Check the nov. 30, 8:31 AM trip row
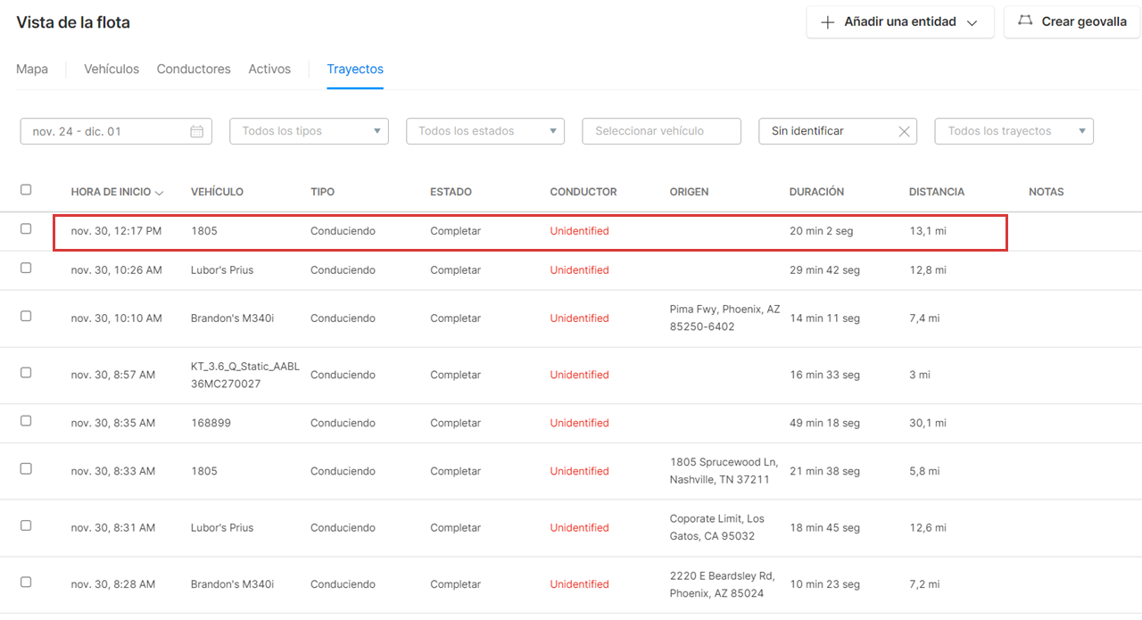This screenshot has height=620, width=1142. 26,525
